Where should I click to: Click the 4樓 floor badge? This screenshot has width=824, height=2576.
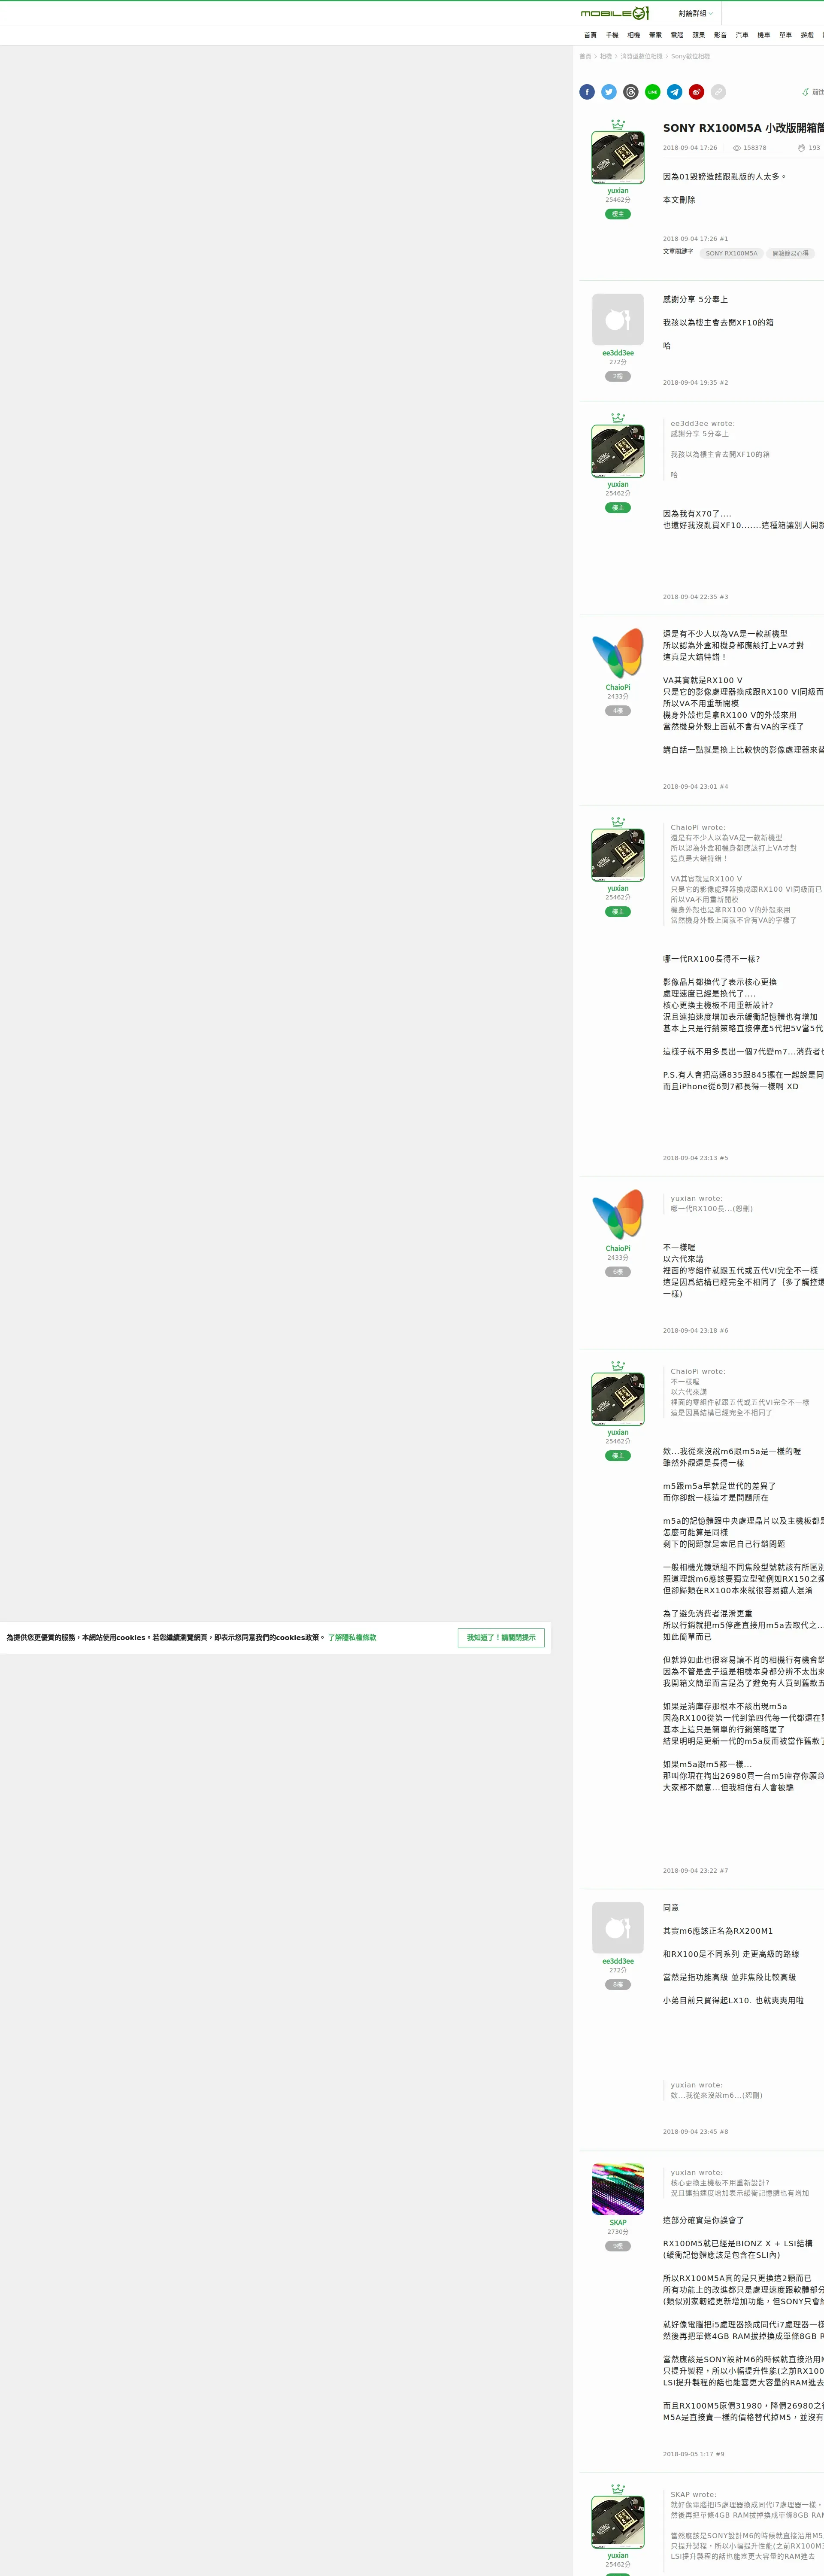pyautogui.click(x=618, y=711)
